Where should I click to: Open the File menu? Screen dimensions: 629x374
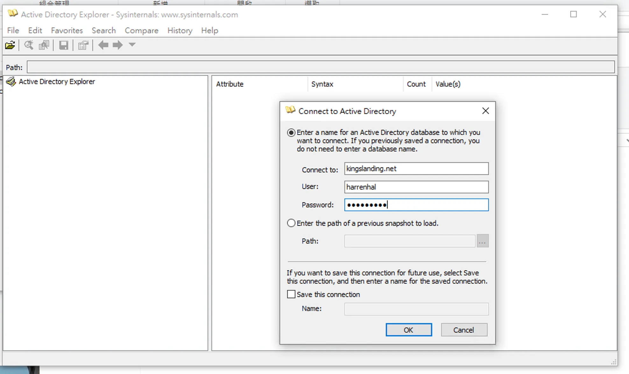click(13, 31)
